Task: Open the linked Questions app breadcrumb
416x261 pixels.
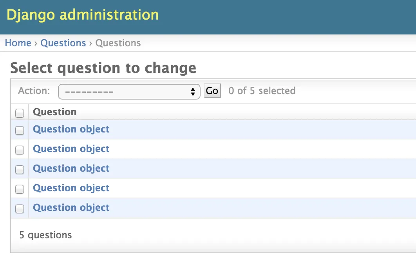Action: [63, 43]
